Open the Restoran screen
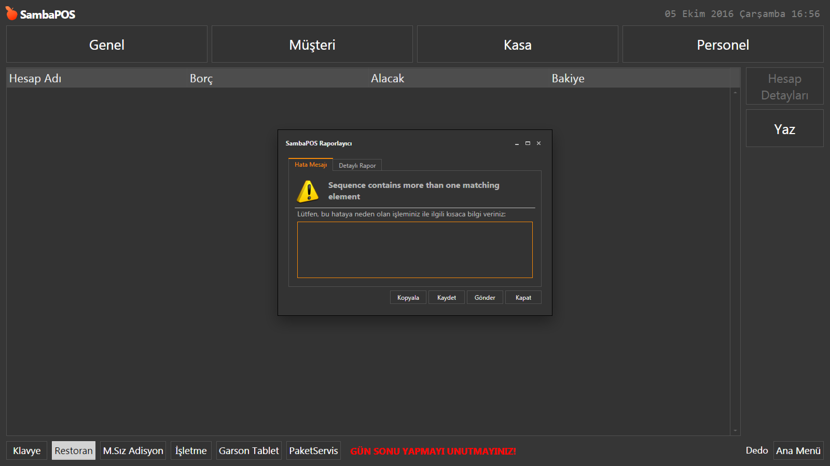 (74, 450)
